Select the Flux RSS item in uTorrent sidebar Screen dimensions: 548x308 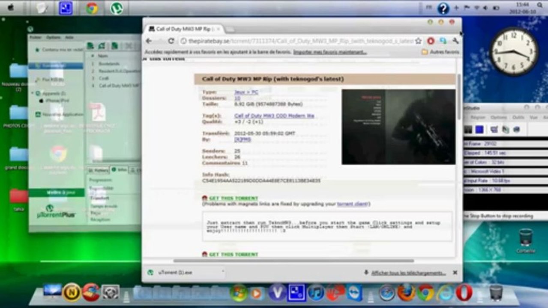click(x=53, y=80)
